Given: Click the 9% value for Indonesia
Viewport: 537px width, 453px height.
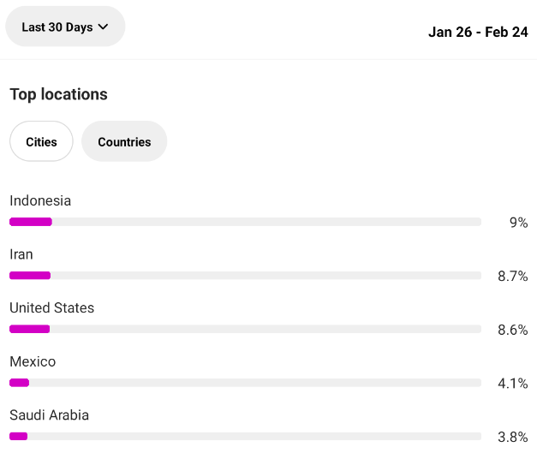Looking at the screenshot, I should (x=518, y=223).
